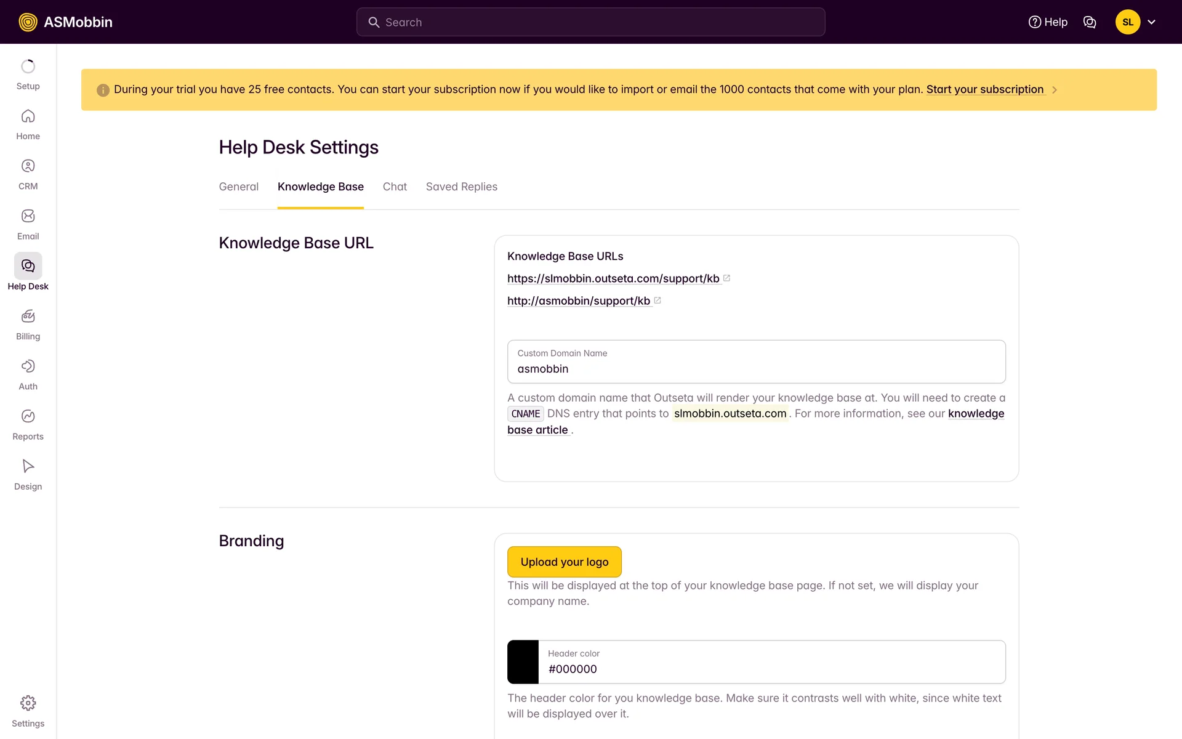
Task: Open the Design section icon
Action: (28, 466)
